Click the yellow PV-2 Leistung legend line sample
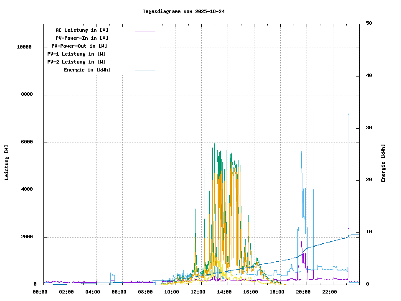Image resolution: width=401 pixels, height=301 pixels. (x=145, y=63)
